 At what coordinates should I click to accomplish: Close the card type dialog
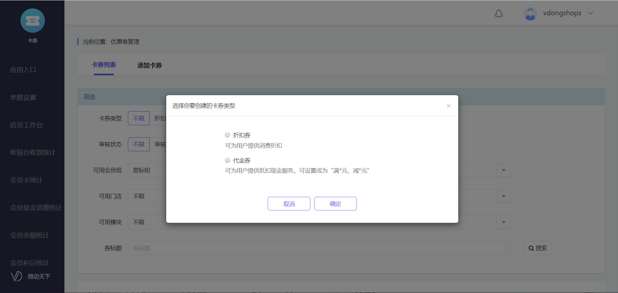[449, 106]
